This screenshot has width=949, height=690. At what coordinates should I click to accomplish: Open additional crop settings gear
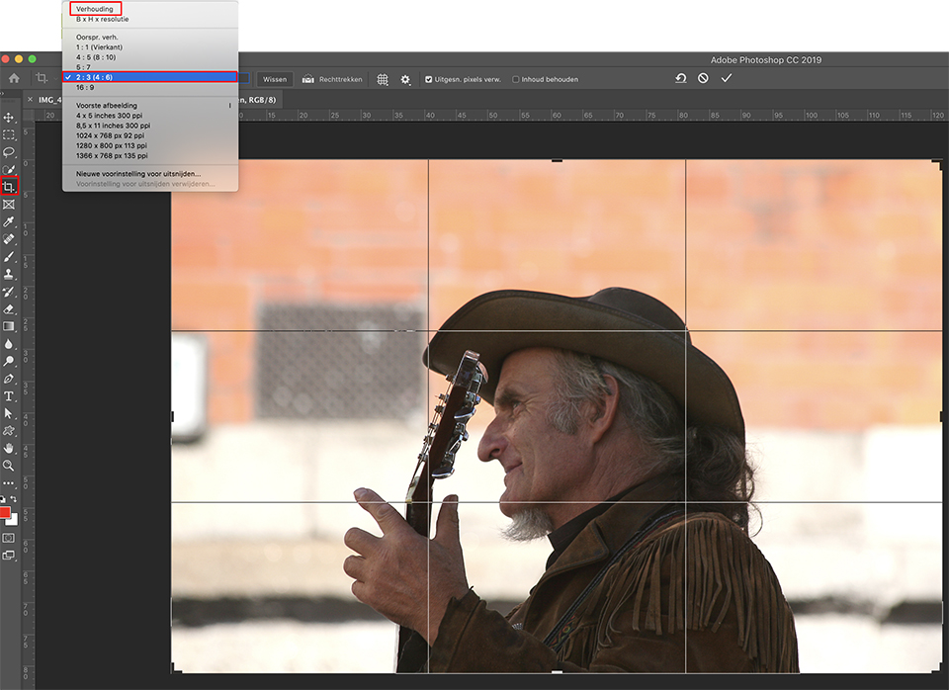pyautogui.click(x=405, y=79)
